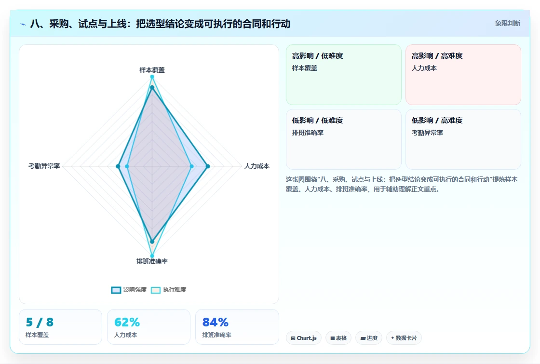Image resolution: width=540 pixels, height=364 pixels.
Task: Click the lightning icon beside the section title
Action: [x=23, y=24]
